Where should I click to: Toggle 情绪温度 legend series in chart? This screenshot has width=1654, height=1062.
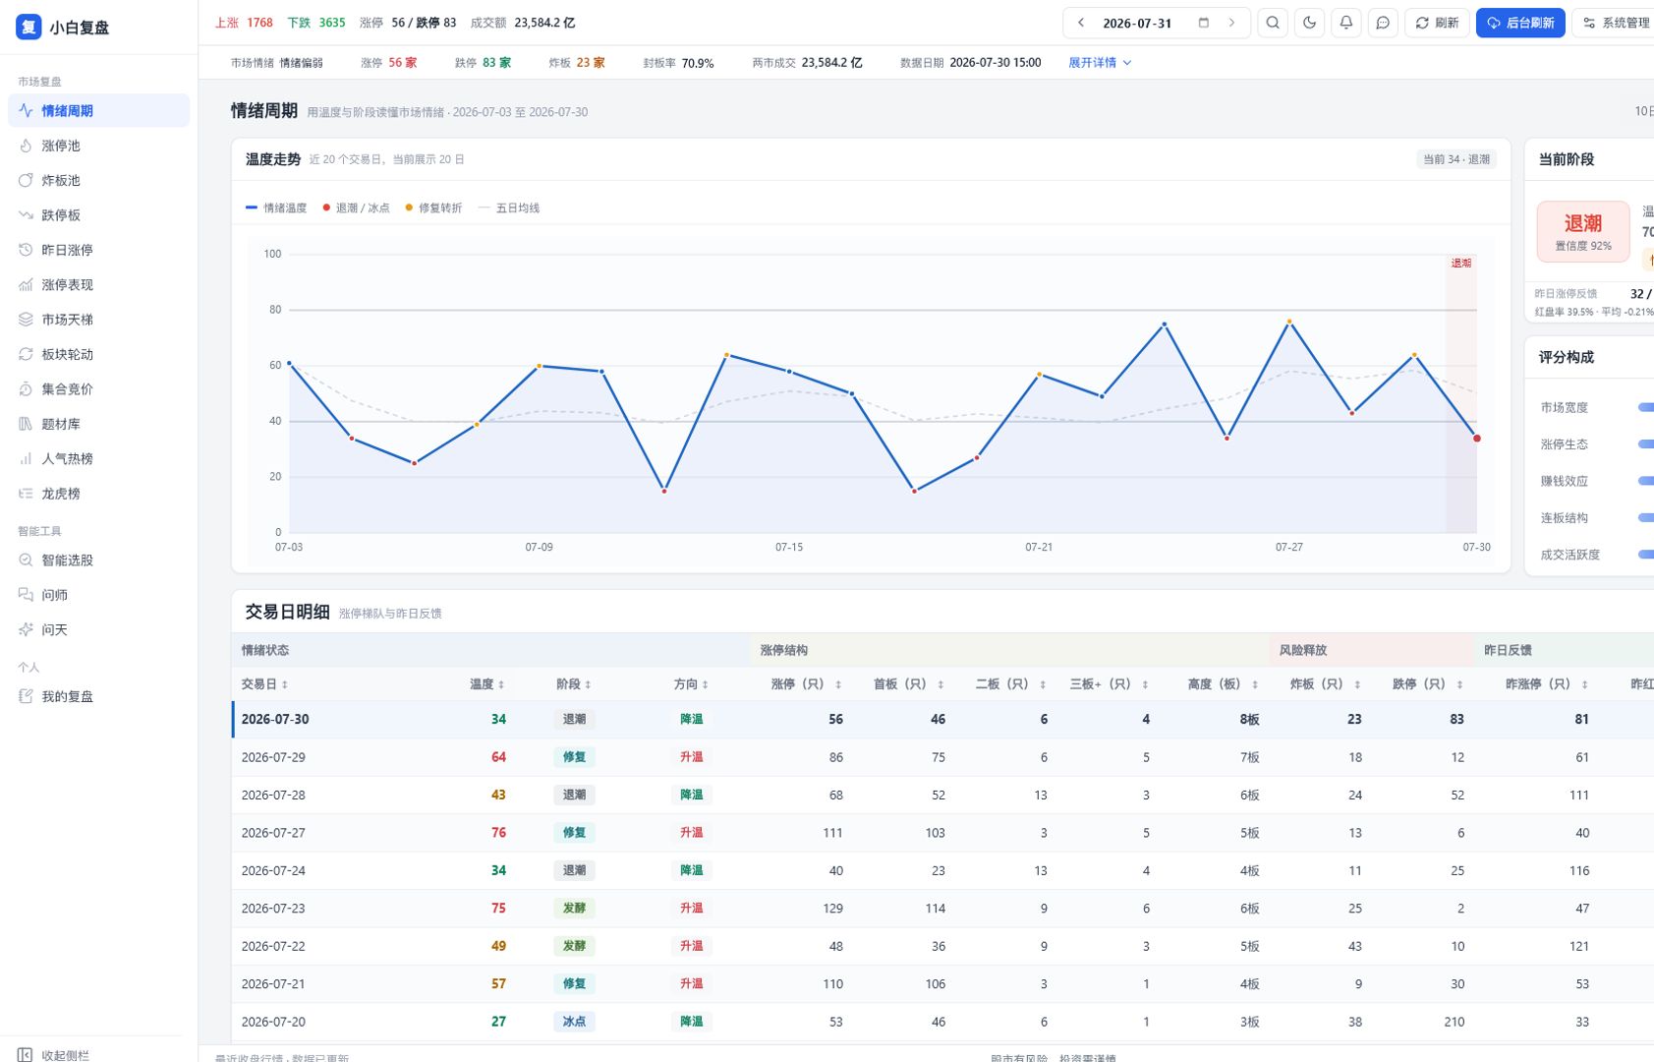point(276,207)
